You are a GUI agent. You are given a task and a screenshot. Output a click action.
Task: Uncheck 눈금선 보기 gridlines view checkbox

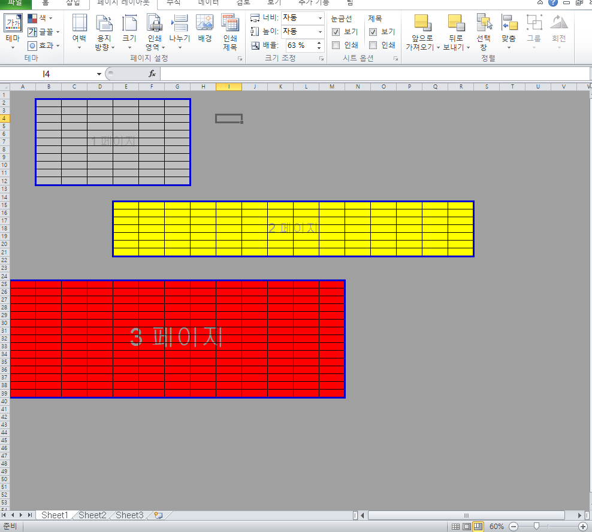click(336, 32)
